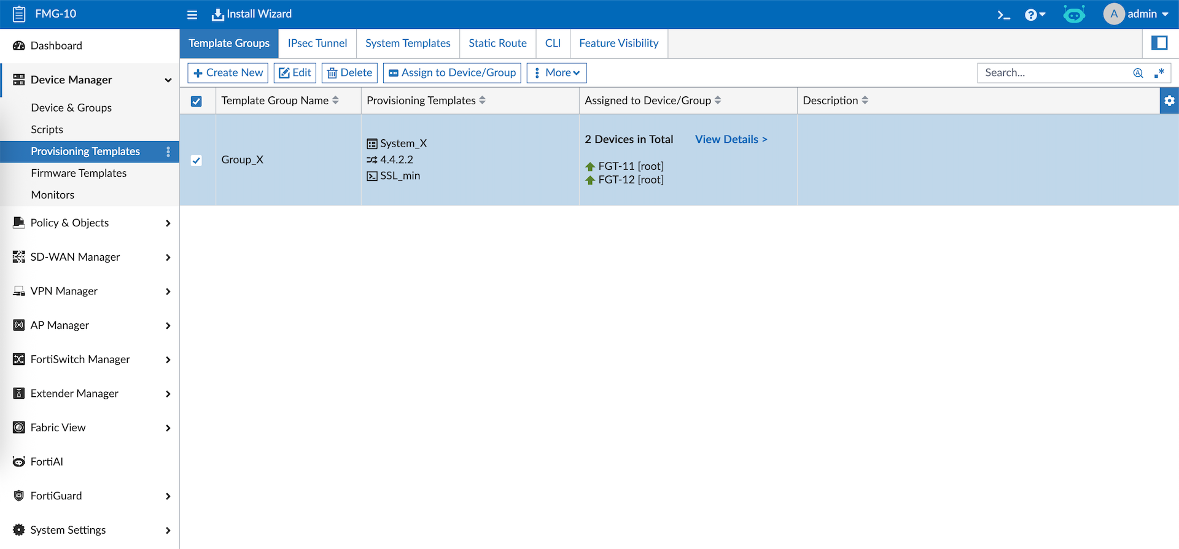Screen dimensions: 1179x549
Task: Toggle the sidebar hamburger menu icon
Action: pyautogui.click(x=192, y=15)
